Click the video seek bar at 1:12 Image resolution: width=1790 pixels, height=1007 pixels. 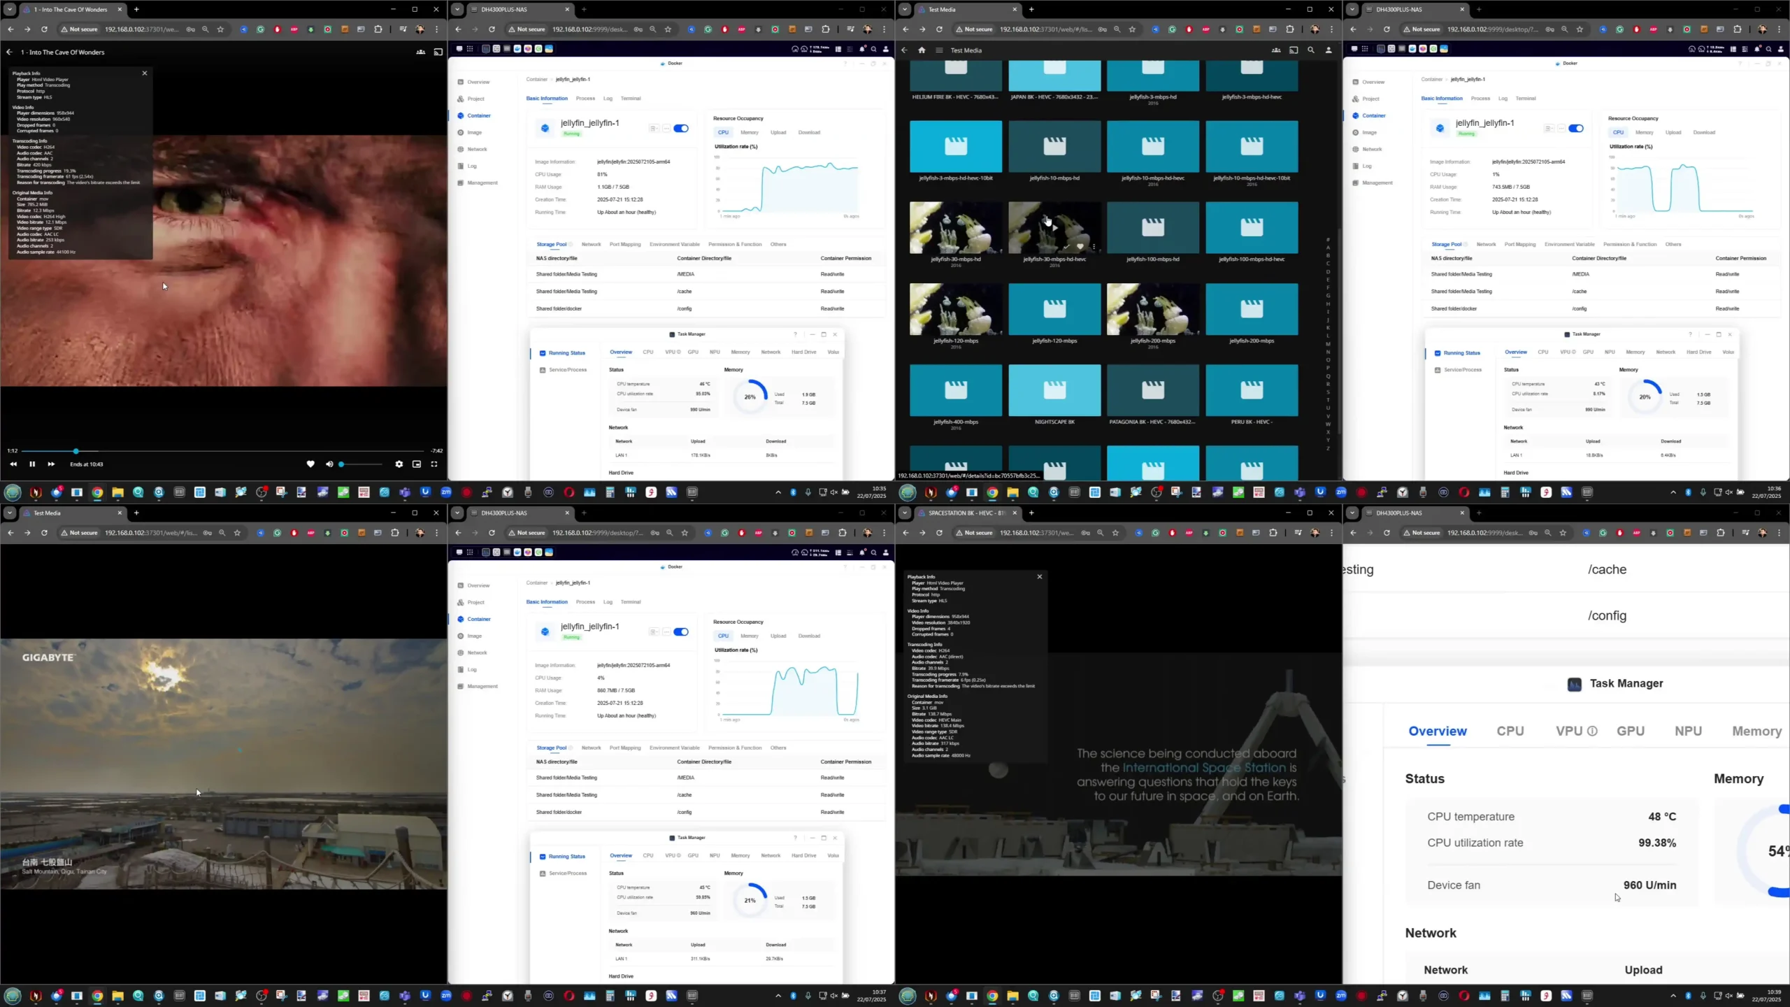[76, 451]
